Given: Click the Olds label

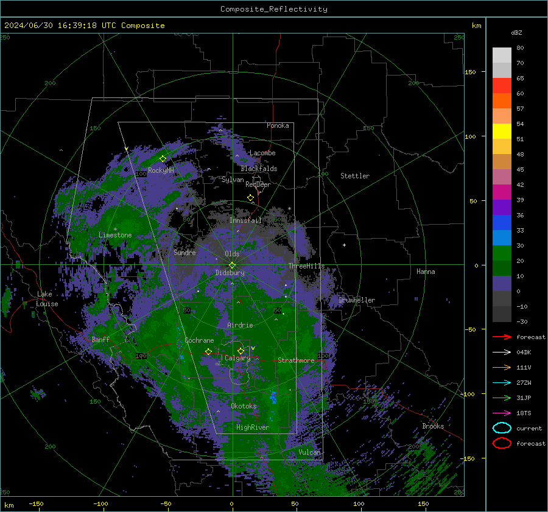Looking at the screenshot, I should [232, 254].
